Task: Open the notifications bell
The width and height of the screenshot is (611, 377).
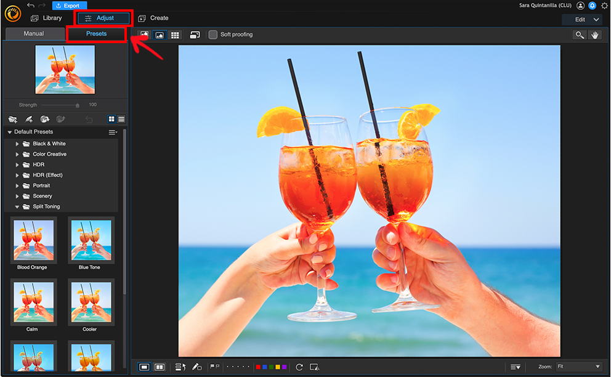Action: pyautogui.click(x=592, y=5)
